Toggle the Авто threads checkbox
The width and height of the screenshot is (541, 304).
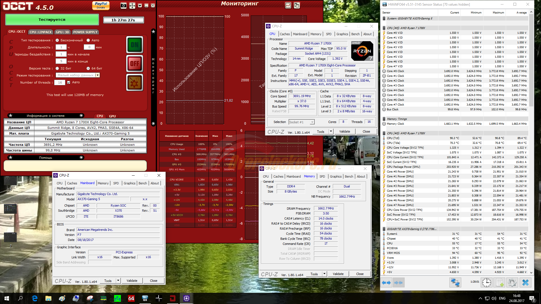pyautogui.click(x=68, y=82)
